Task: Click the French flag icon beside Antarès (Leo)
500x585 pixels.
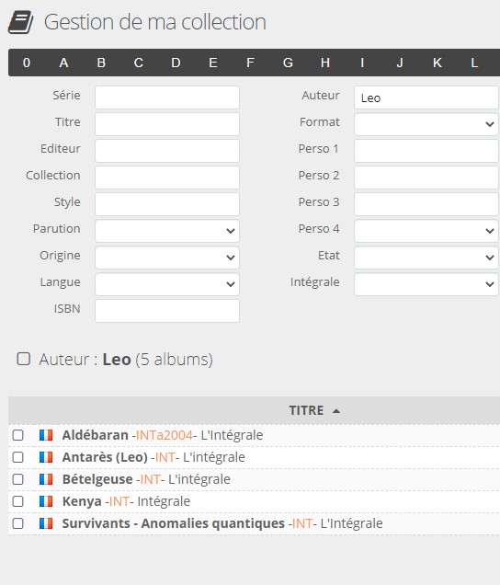Action: pyautogui.click(x=46, y=457)
